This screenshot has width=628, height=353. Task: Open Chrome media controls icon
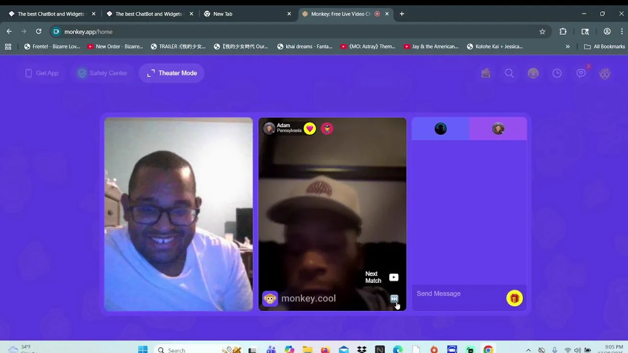pos(585,31)
